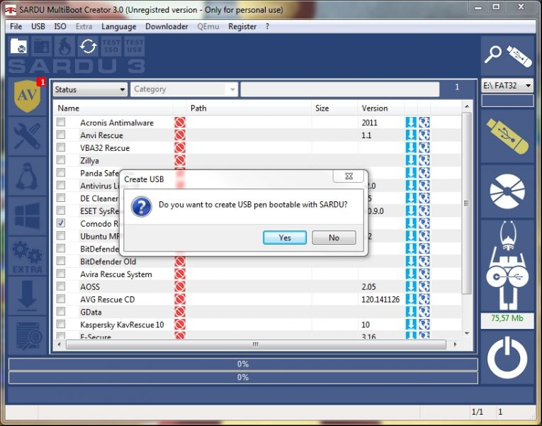Tick the Acronis Antimalware checkbox
Viewport: 542px width, 426px height.
pyautogui.click(x=61, y=122)
